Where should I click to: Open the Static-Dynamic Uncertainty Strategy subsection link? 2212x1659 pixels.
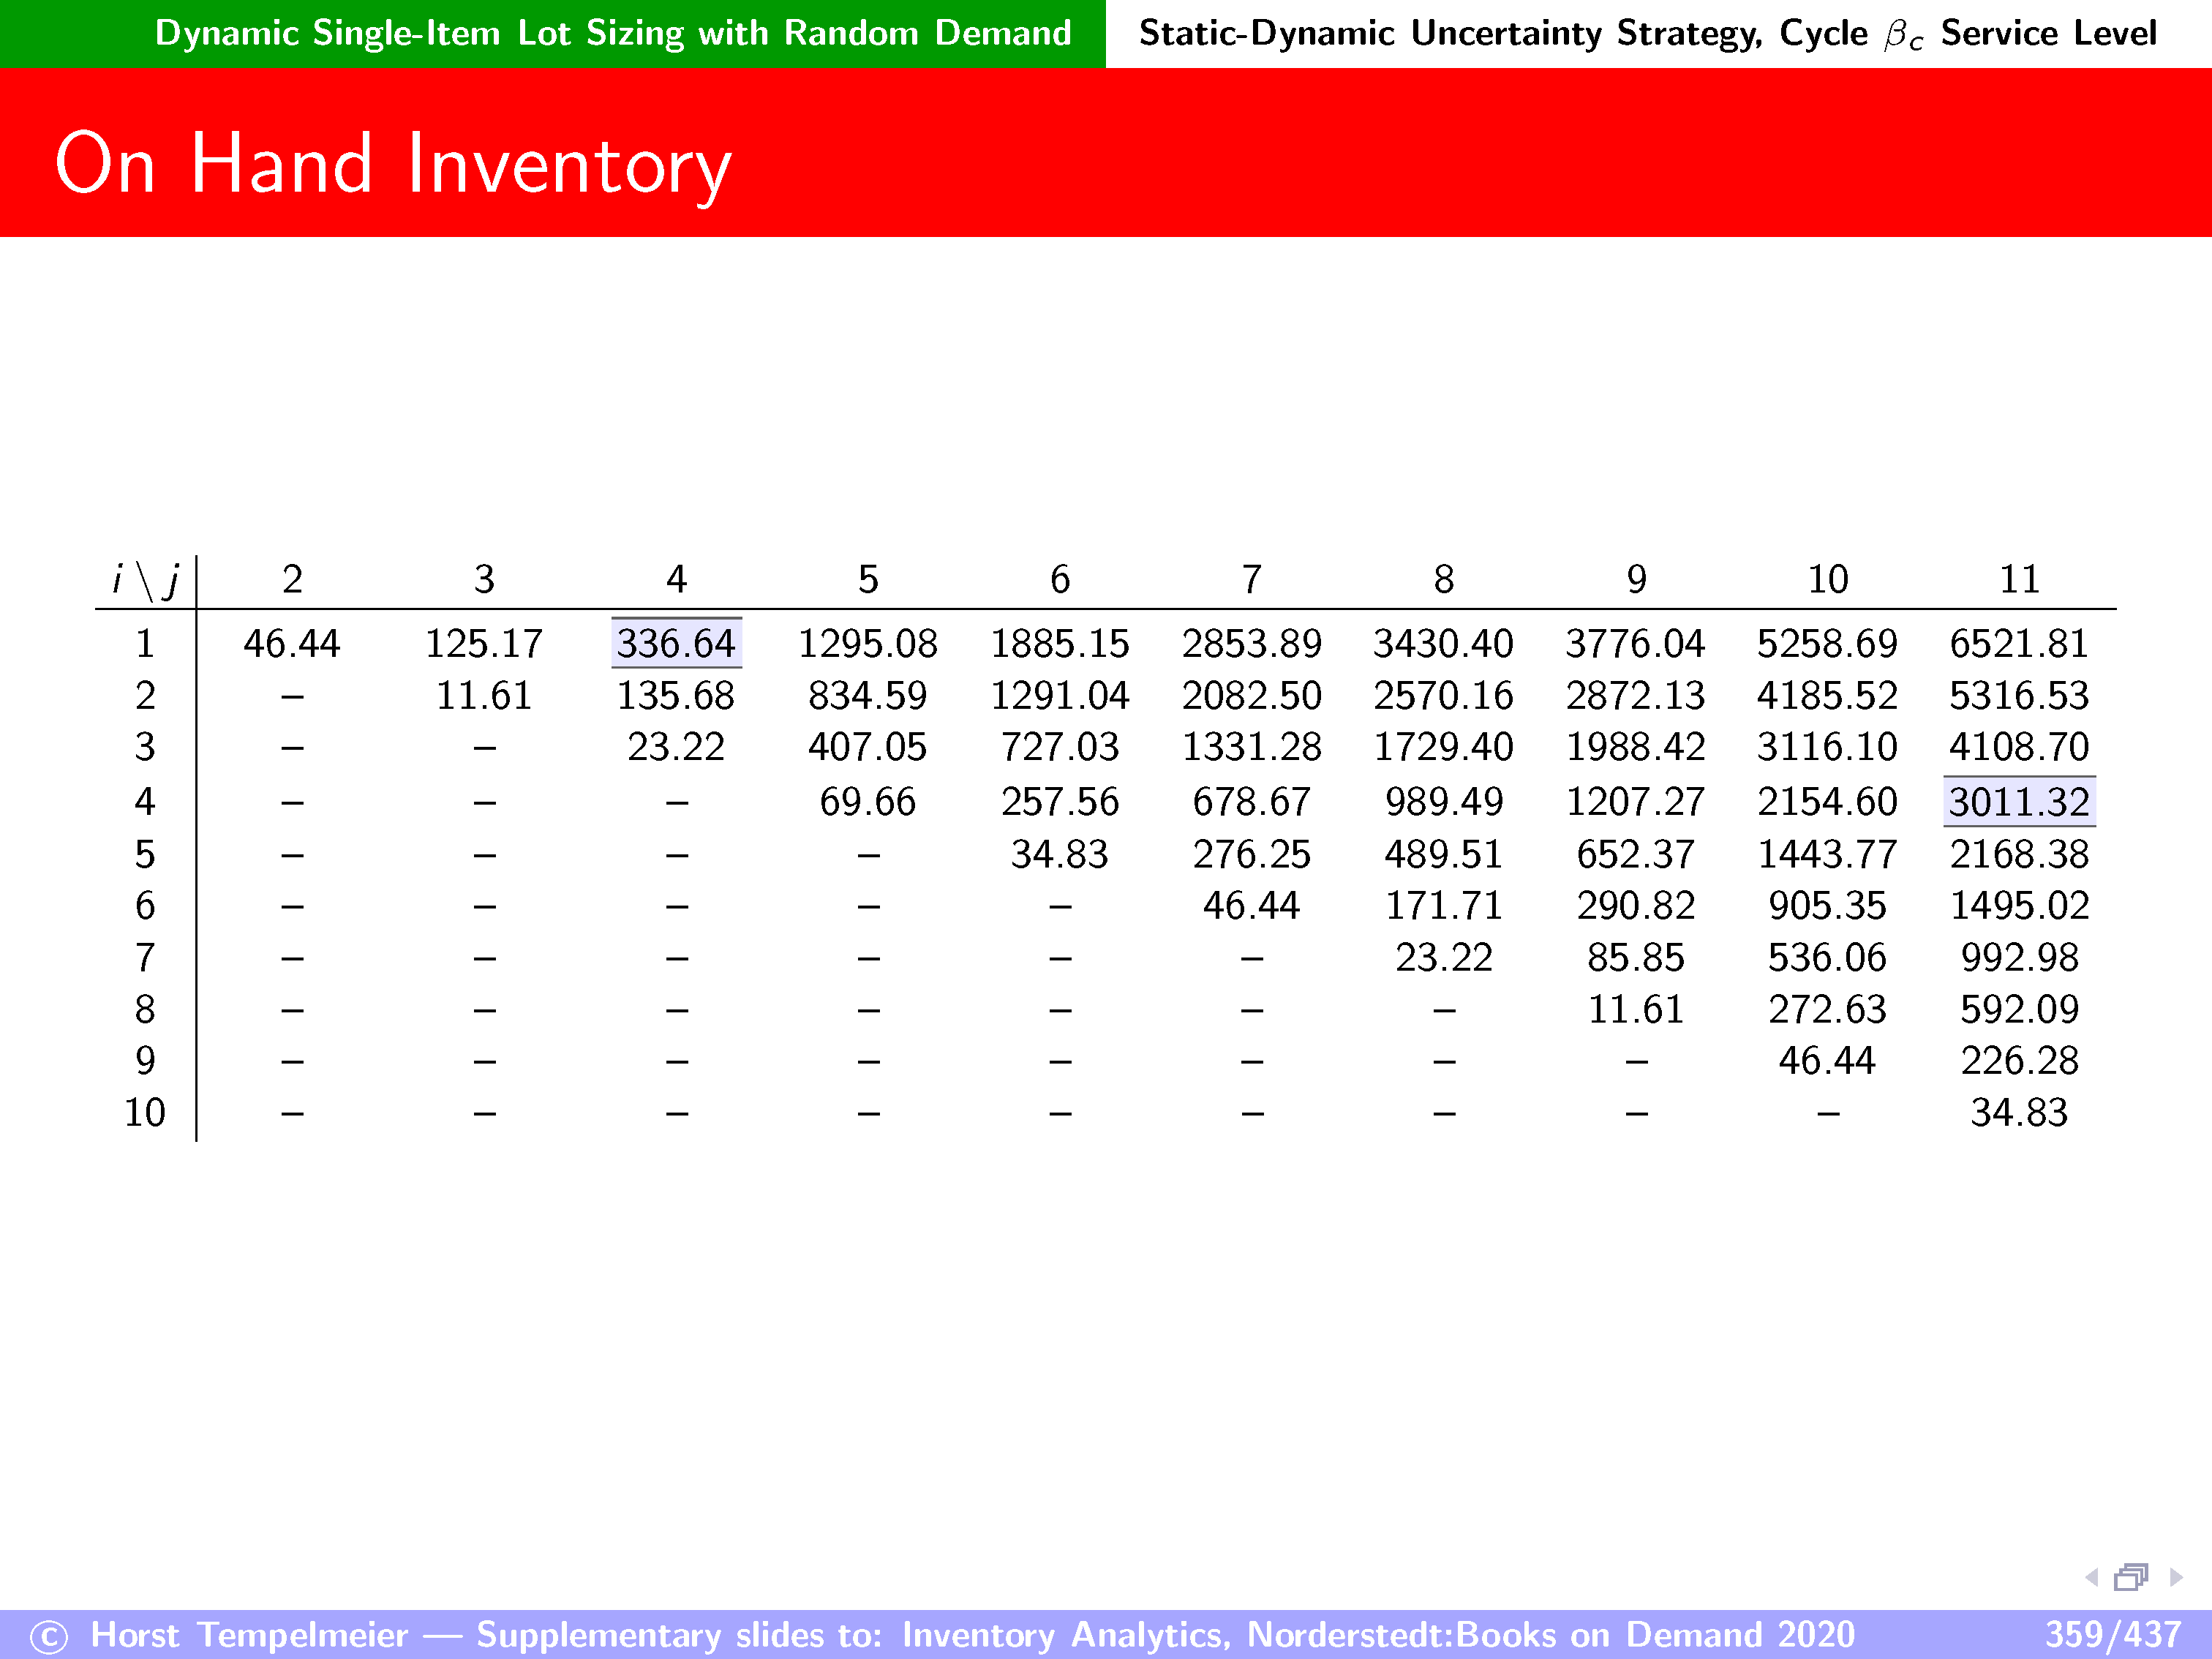click(1647, 33)
